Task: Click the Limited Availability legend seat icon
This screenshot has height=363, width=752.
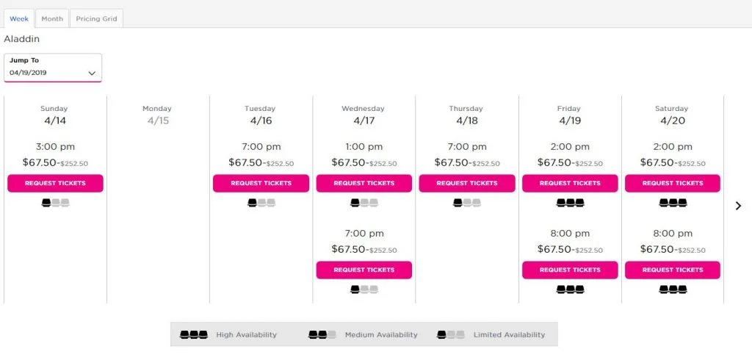Action: coord(451,334)
